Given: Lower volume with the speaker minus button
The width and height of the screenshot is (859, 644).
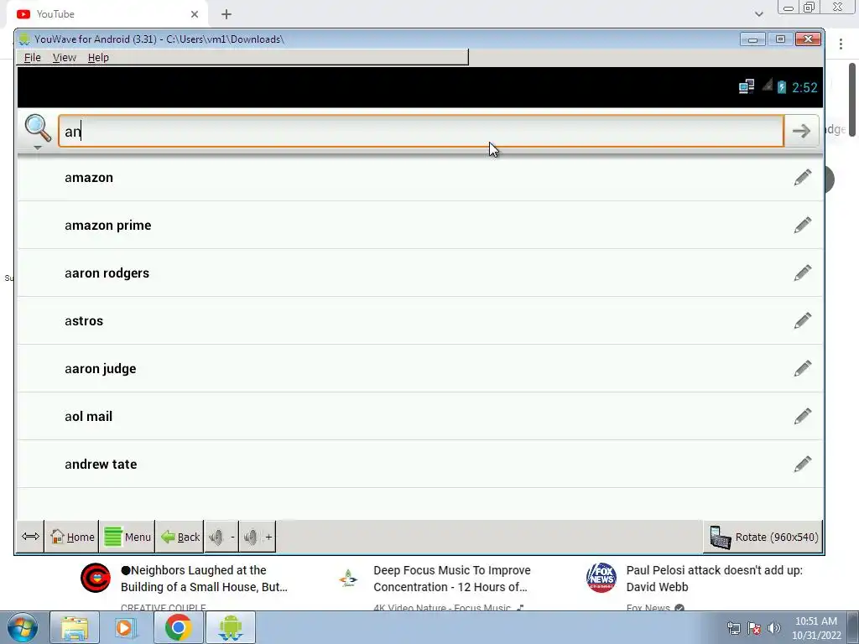Looking at the screenshot, I should point(221,537).
